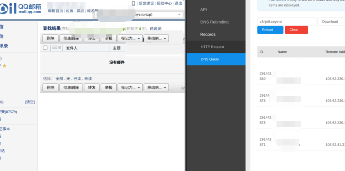This screenshot has height=171, width=345.
Task: Open the folder showing (87579) in the sidebar
Action: (x=8, y=112)
